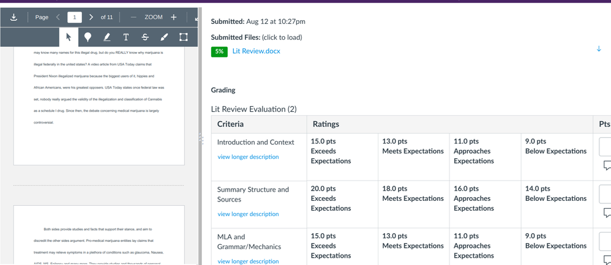Select 11.0 pts Approaches Expectations for MLA row
The image size is (611, 265).
click(x=485, y=247)
